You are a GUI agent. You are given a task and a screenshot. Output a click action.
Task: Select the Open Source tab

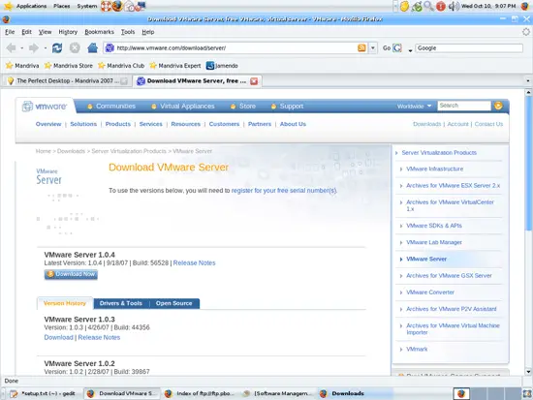click(x=174, y=303)
